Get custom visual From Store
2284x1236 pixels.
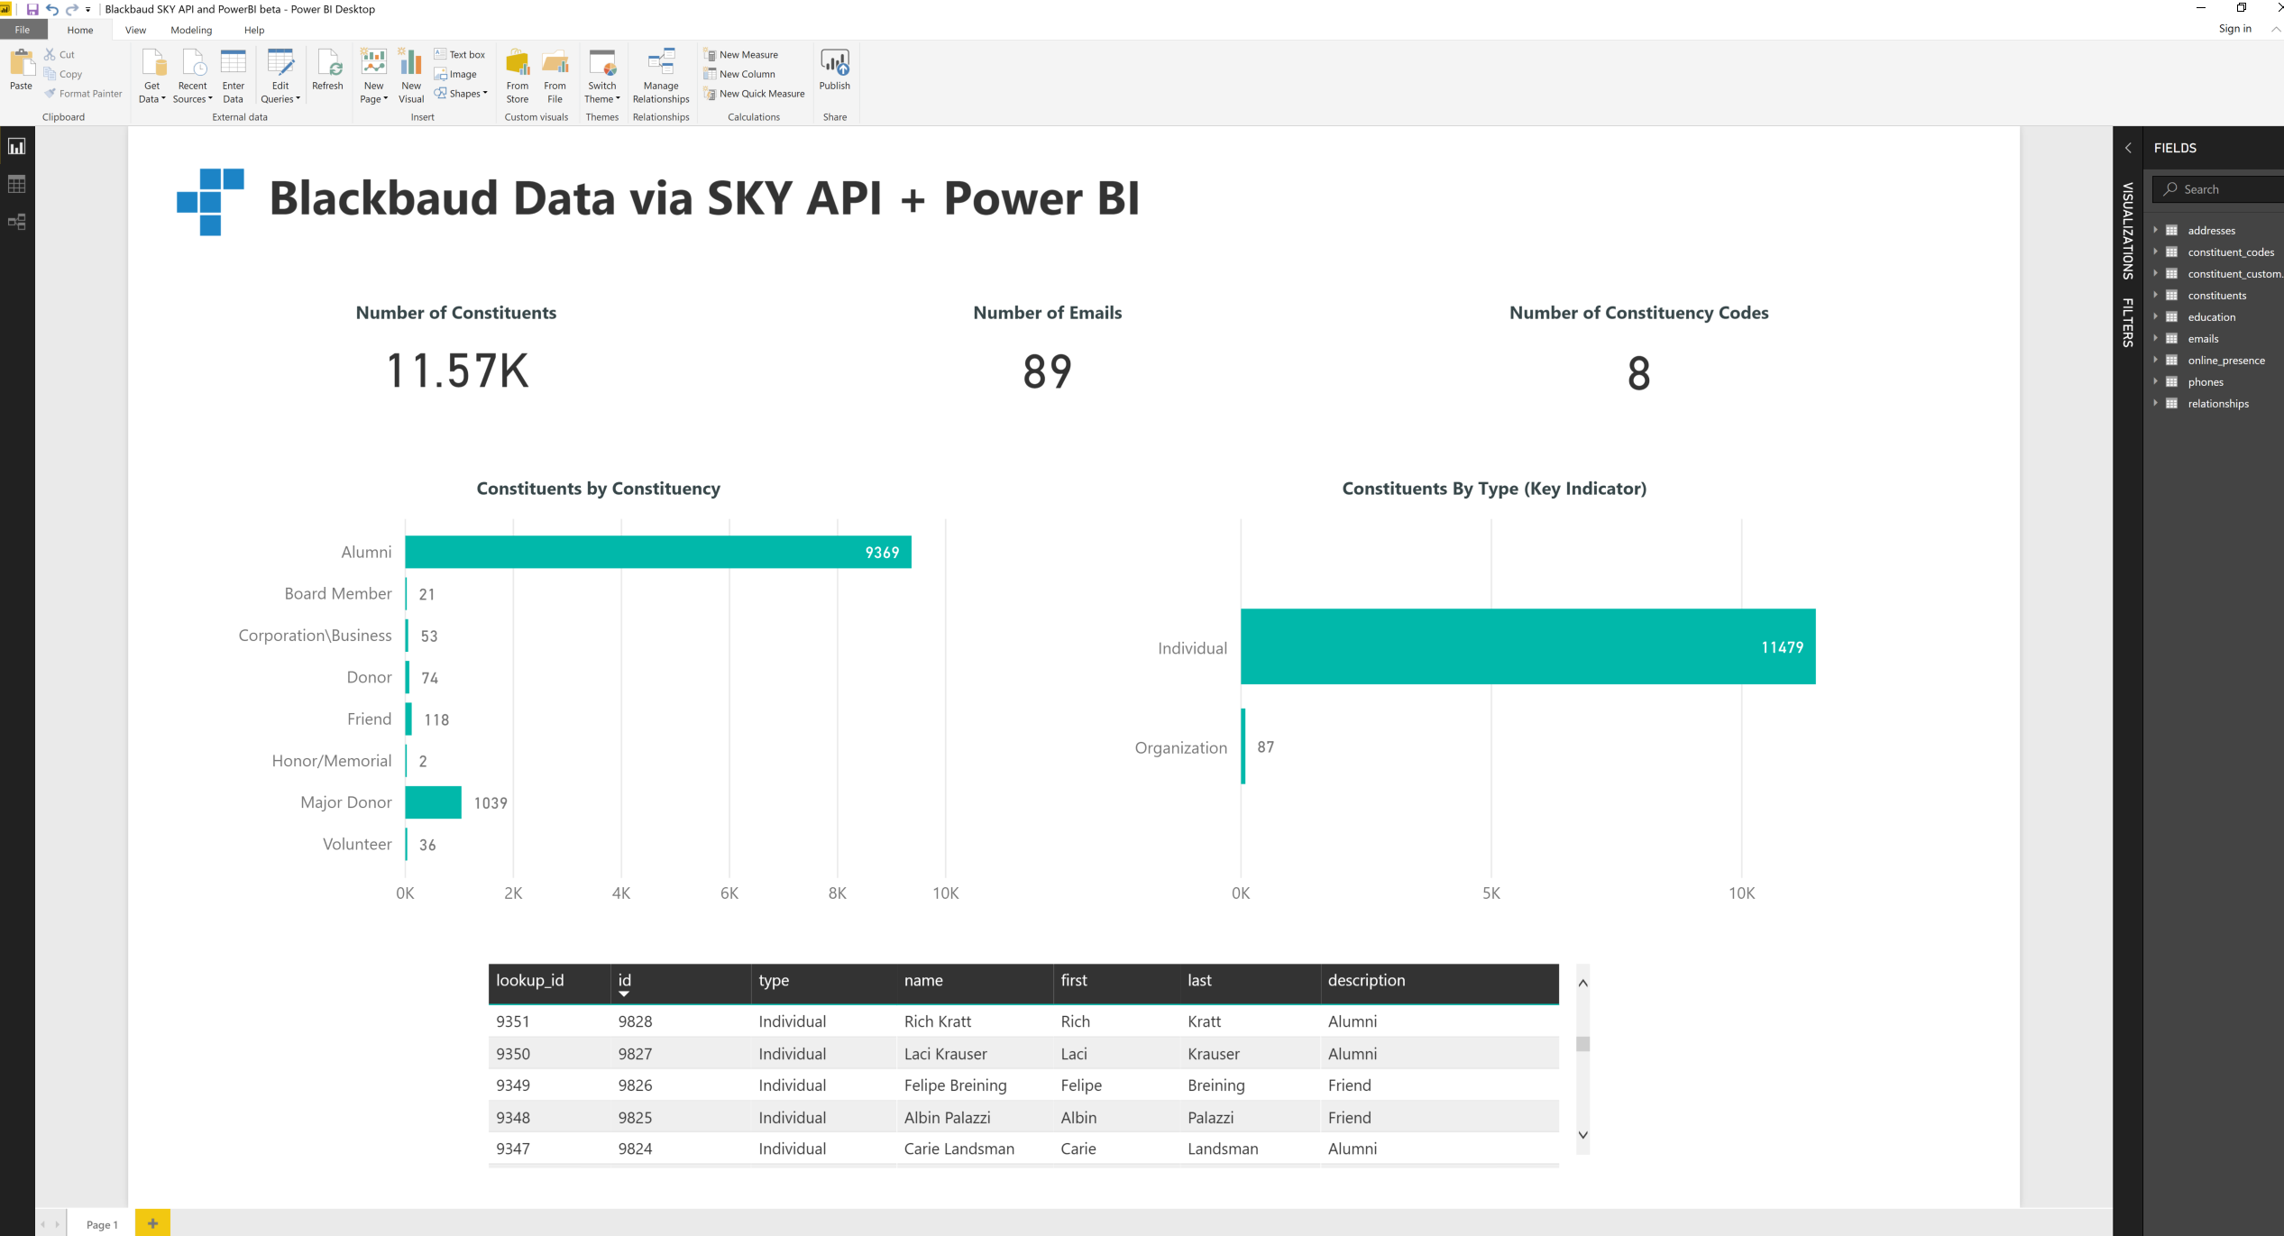click(x=518, y=76)
